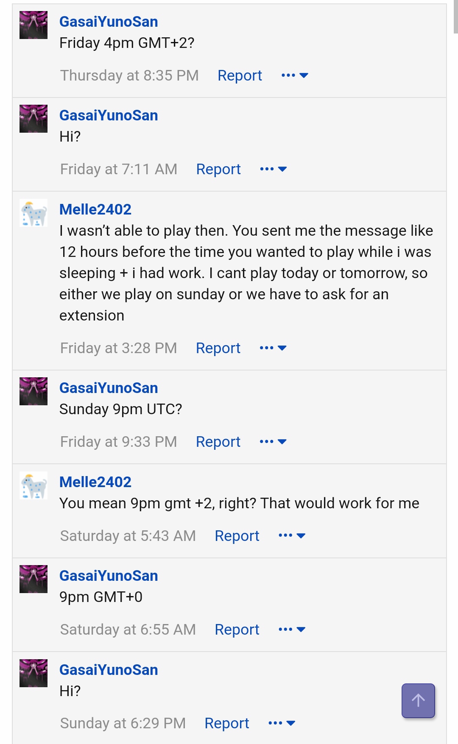This screenshot has width=458, height=744.
Task: Expand the options menu for the Saturday 6:55 AM comment
Action: pyautogui.click(x=292, y=630)
